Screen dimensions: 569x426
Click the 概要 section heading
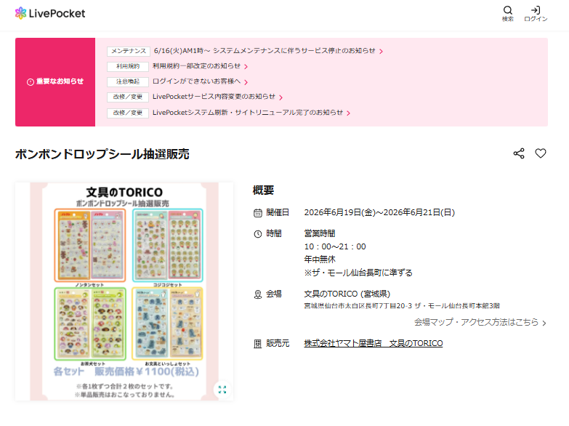point(264,190)
